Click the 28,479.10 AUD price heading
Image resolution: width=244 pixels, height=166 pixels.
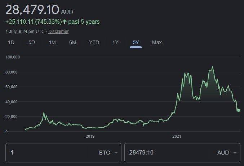click(x=39, y=10)
